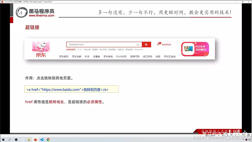Launch Google Chrome from taskbar
The image size is (252, 142).
coord(48,140)
